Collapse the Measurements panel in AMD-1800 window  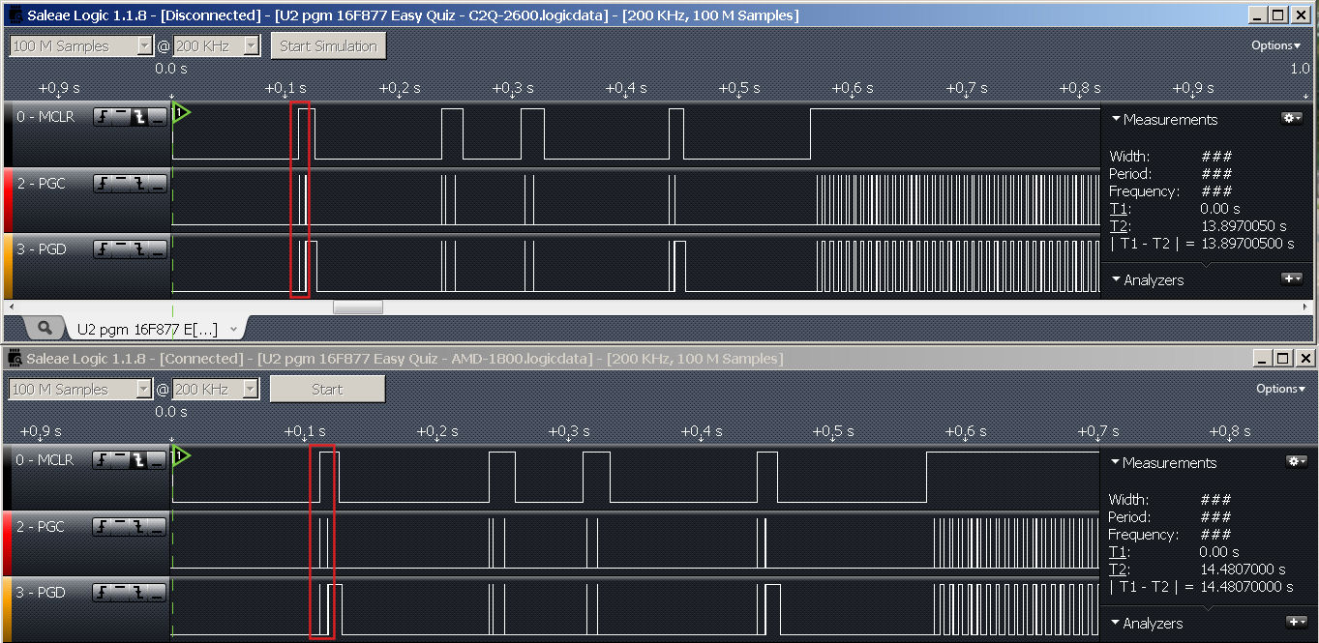(1116, 463)
